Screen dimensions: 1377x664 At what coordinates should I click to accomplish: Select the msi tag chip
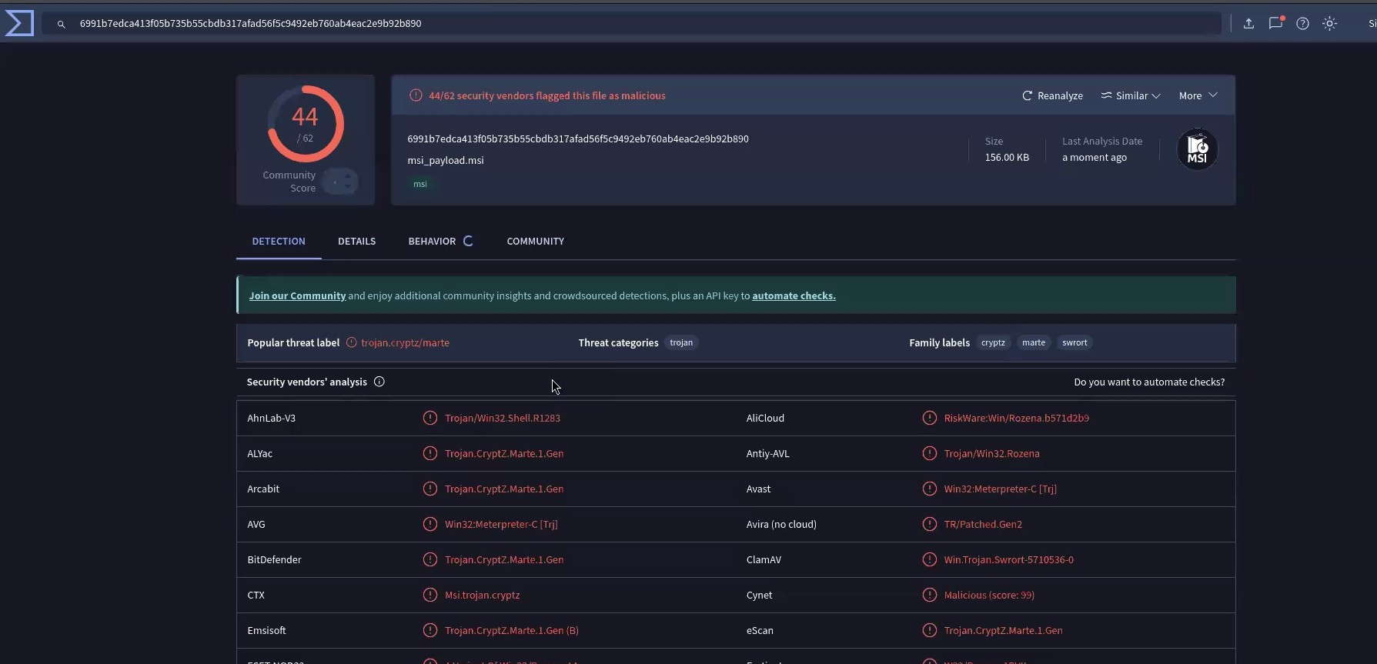pos(419,184)
